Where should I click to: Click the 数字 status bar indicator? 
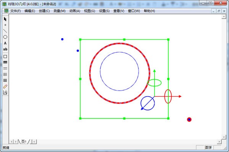[x=208, y=147]
